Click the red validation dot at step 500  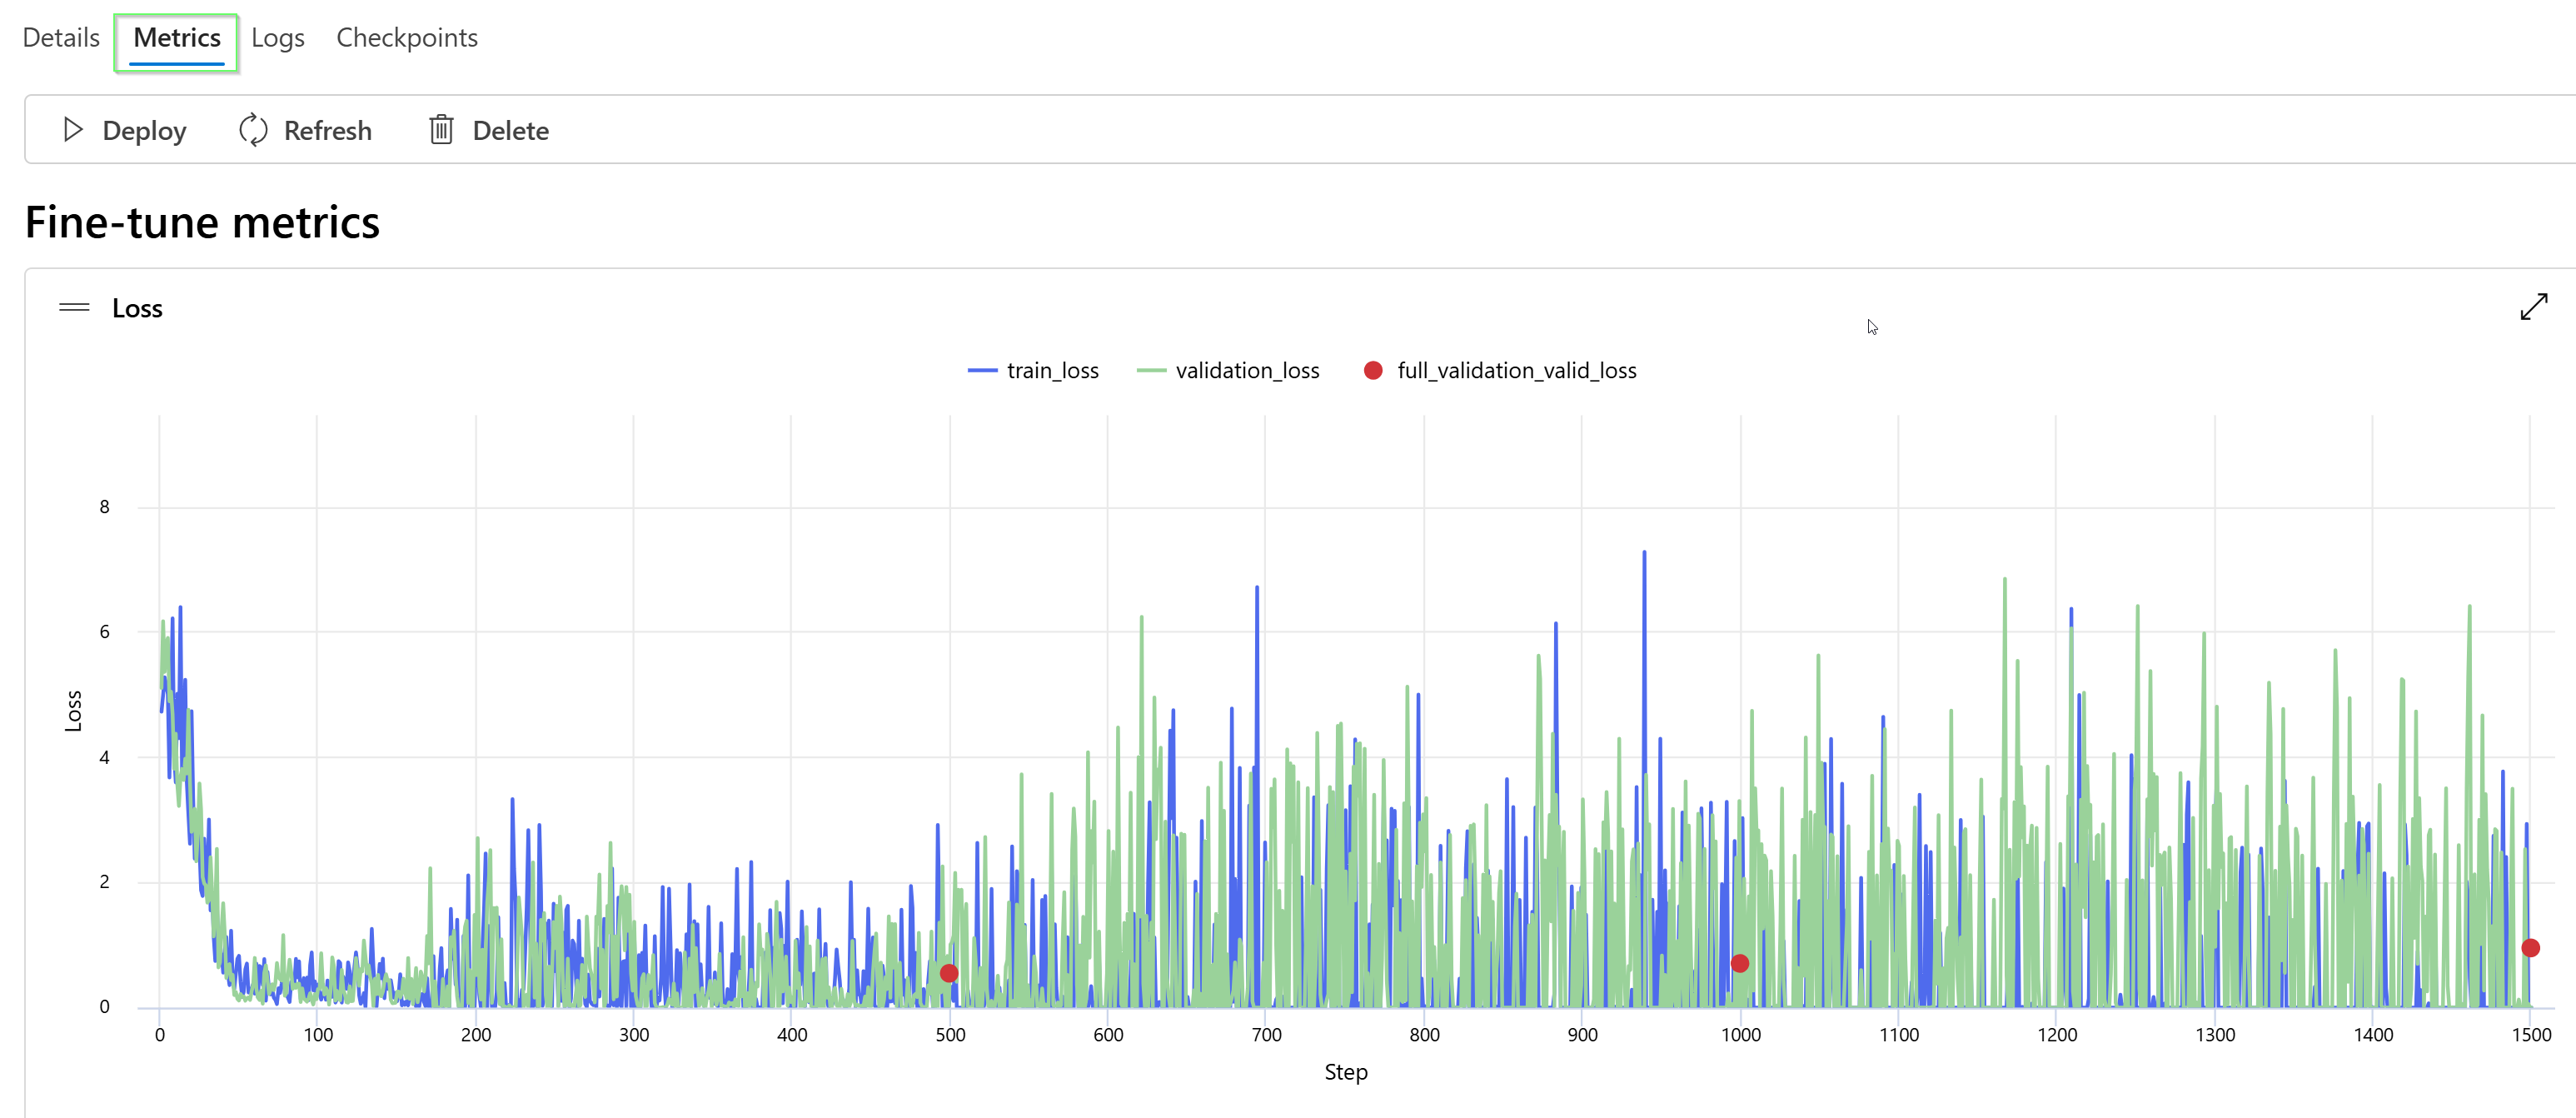pyautogui.click(x=949, y=973)
